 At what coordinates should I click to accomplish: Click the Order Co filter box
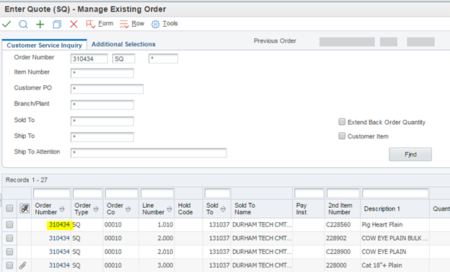pos(121,193)
